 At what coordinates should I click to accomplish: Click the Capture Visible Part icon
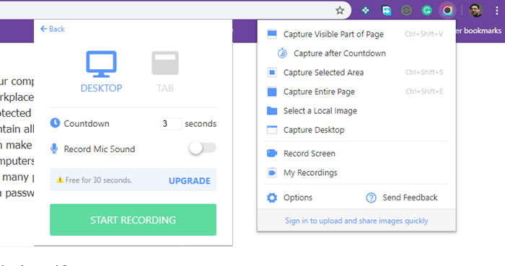272,34
